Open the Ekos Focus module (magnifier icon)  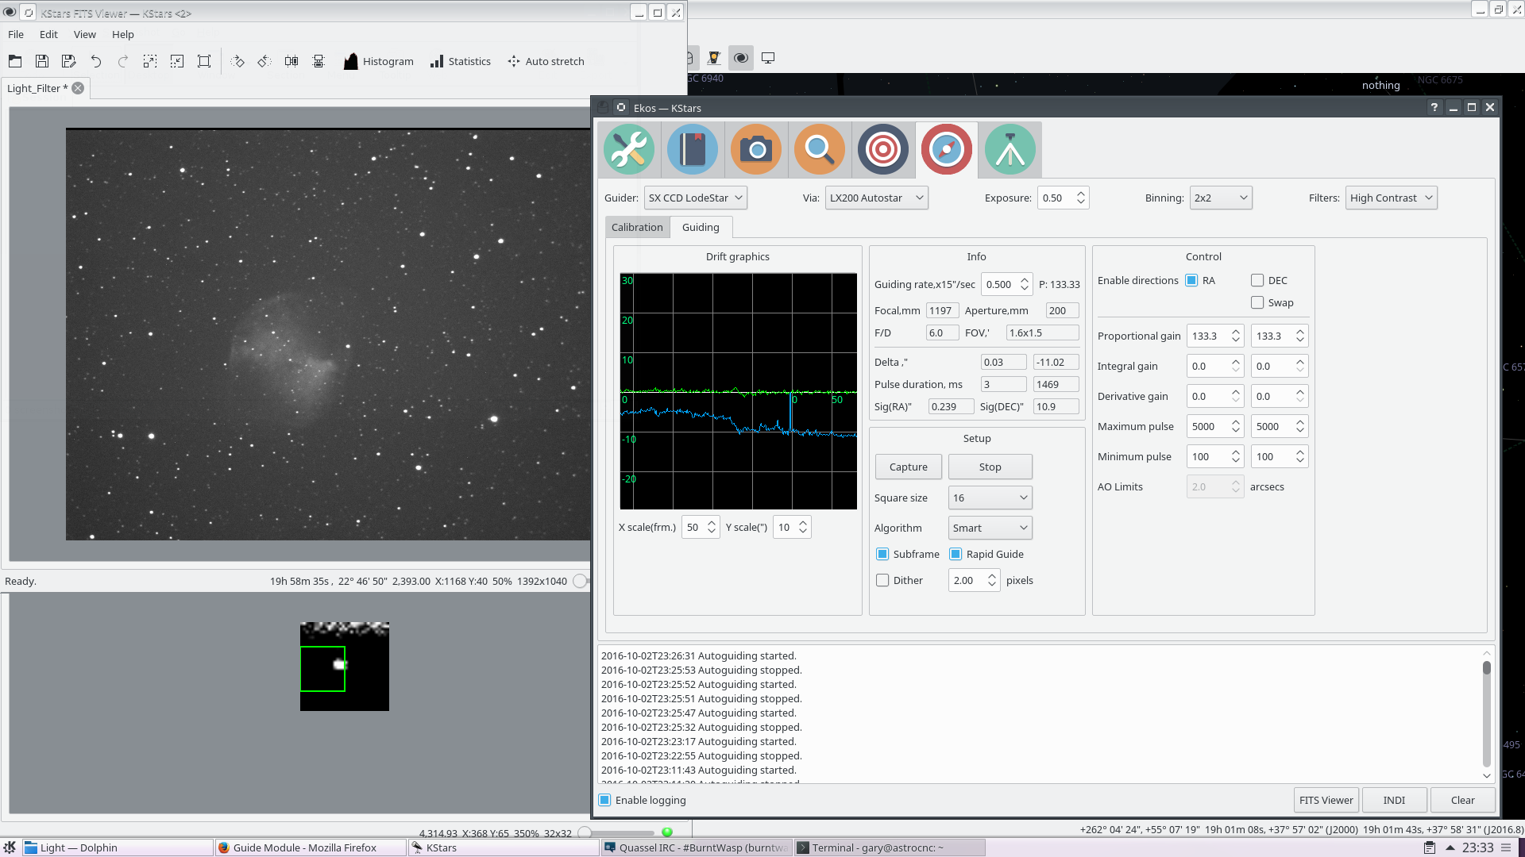[819, 149]
